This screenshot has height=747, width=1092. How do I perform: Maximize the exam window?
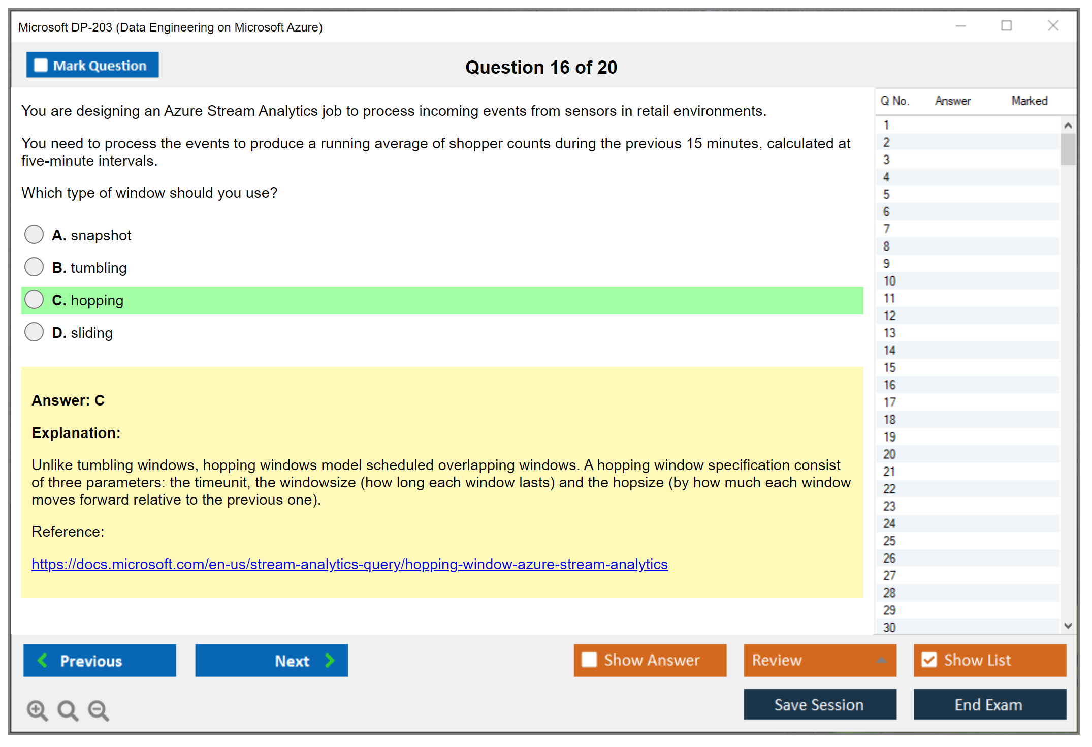pyautogui.click(x=1006, y=26)
